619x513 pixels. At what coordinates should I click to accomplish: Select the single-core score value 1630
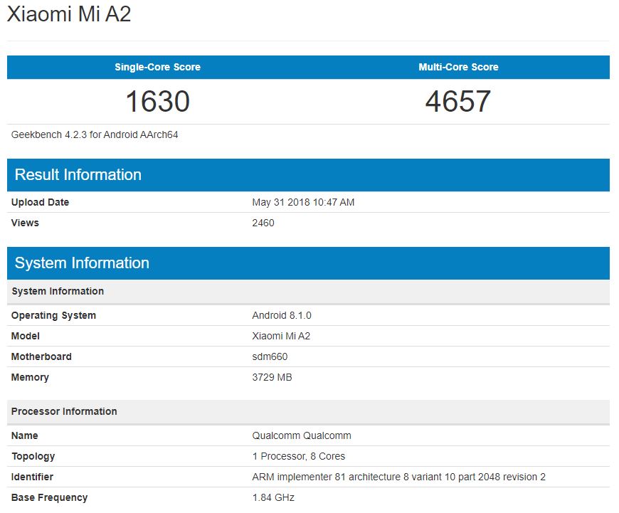157,101
